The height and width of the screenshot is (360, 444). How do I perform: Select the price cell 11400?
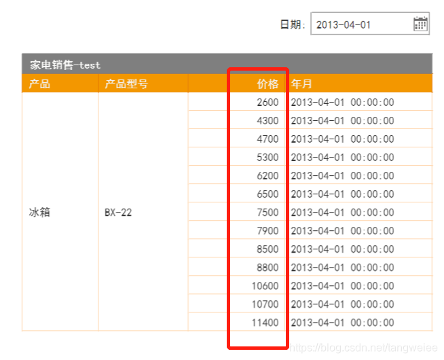pos(236,323)
